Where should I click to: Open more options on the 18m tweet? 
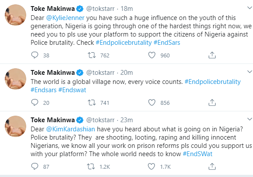(250, 7)
